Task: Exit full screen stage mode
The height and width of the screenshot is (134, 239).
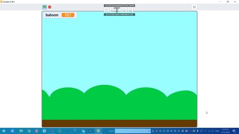Action: 194,7
